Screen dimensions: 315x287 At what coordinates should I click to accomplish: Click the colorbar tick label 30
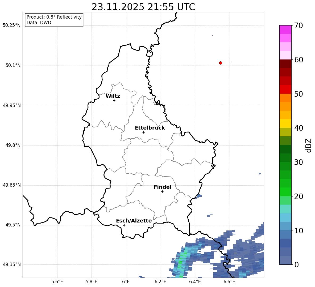(x=299, y=162)
